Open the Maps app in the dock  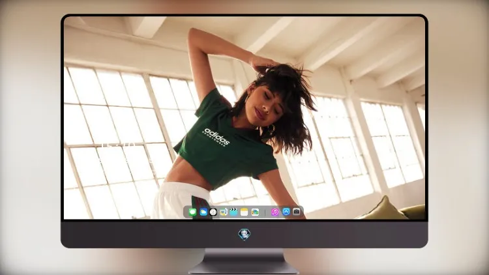[224, 212]
